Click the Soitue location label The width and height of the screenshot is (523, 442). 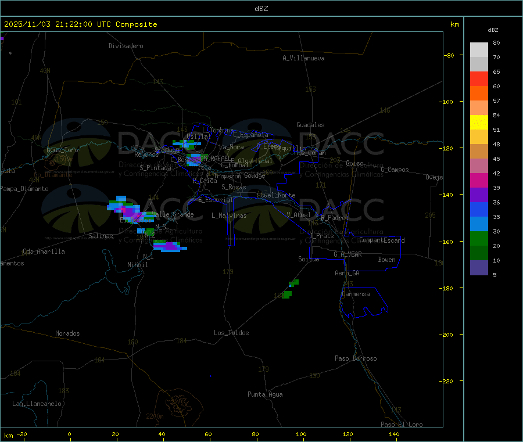309,259
